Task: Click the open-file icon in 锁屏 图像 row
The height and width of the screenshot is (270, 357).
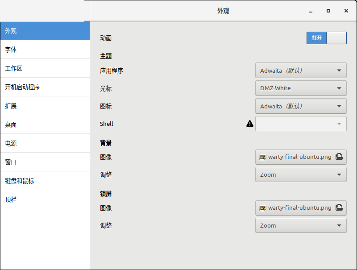Action: [x=339, y=208]
